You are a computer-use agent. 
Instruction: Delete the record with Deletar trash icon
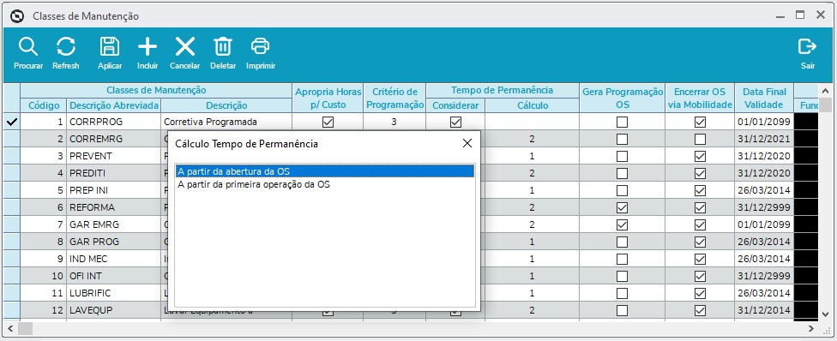click(x=223, y=47)
